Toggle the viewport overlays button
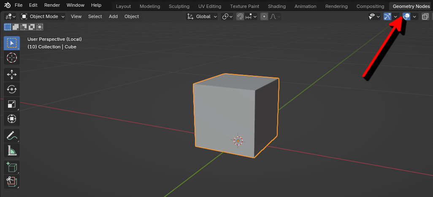This screenshot has width=433, height=197. click(x=406, y=16)
